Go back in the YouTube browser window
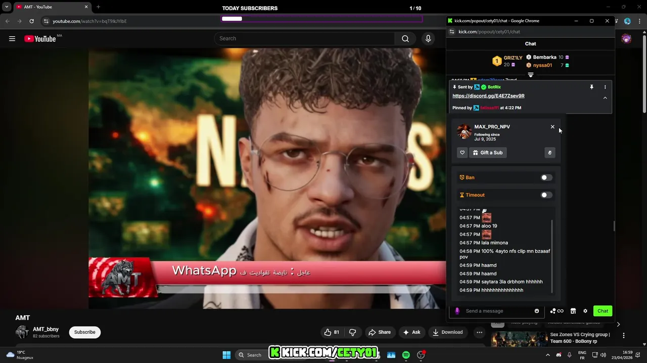Image resolution: width=647 pixels, height=363 pixels. pyautogui.click(x=7, y=21)
